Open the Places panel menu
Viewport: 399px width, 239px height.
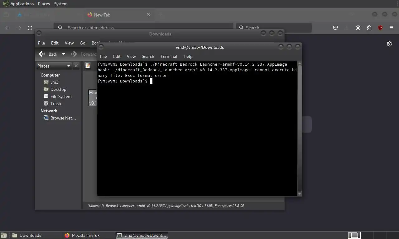click(44, 4)
